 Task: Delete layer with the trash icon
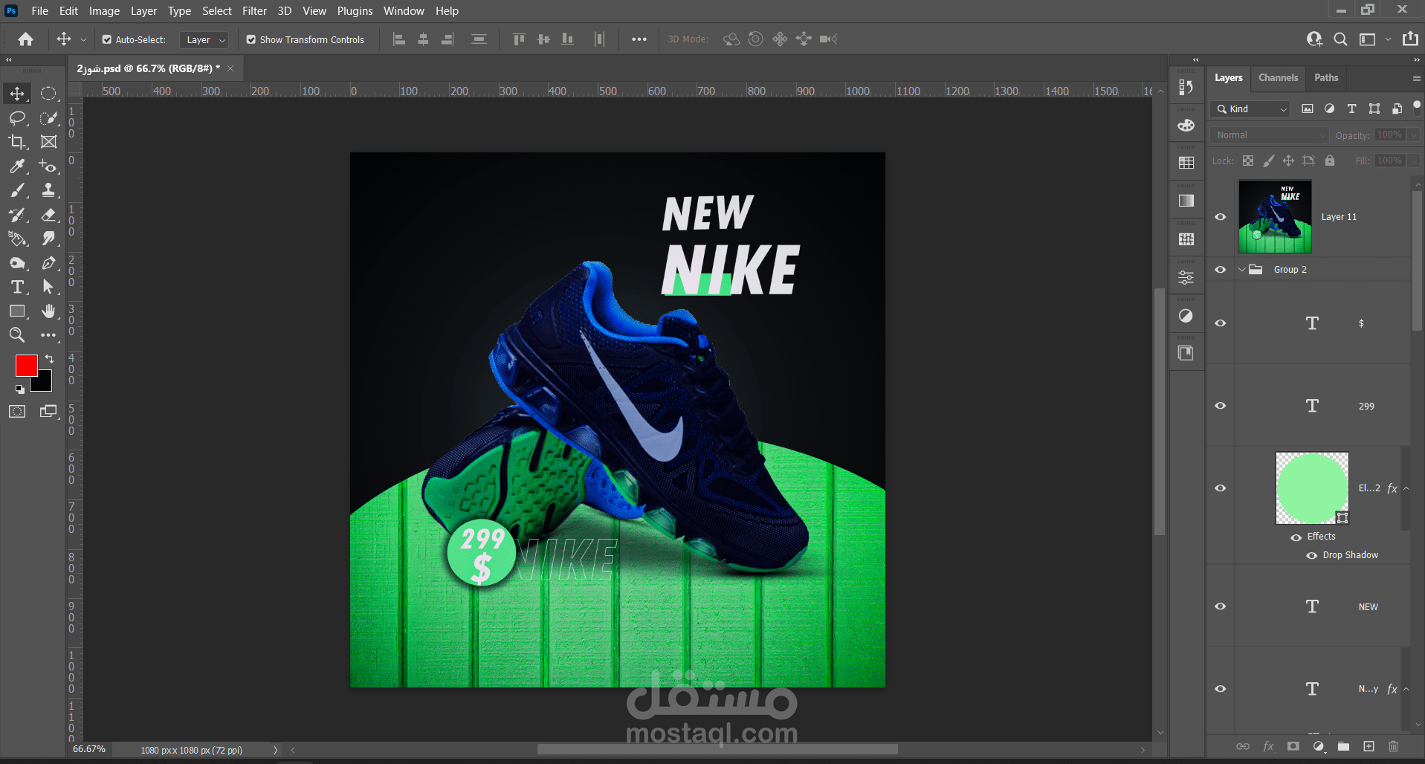1394,746
